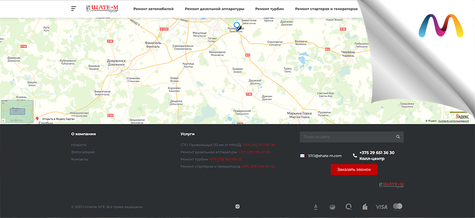Call the number +375 (44) 577-37-30
475x218 pixels.
pos(259,145)
